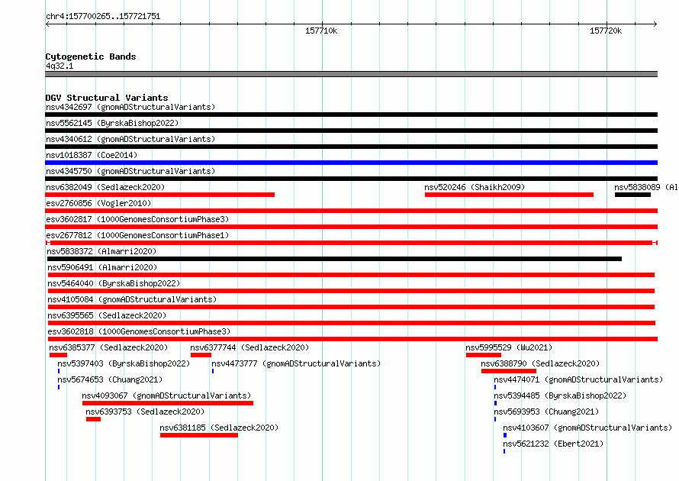
Task: Open nsv6377744 (Sedlazeck2020) label
Action: (249, 347)
